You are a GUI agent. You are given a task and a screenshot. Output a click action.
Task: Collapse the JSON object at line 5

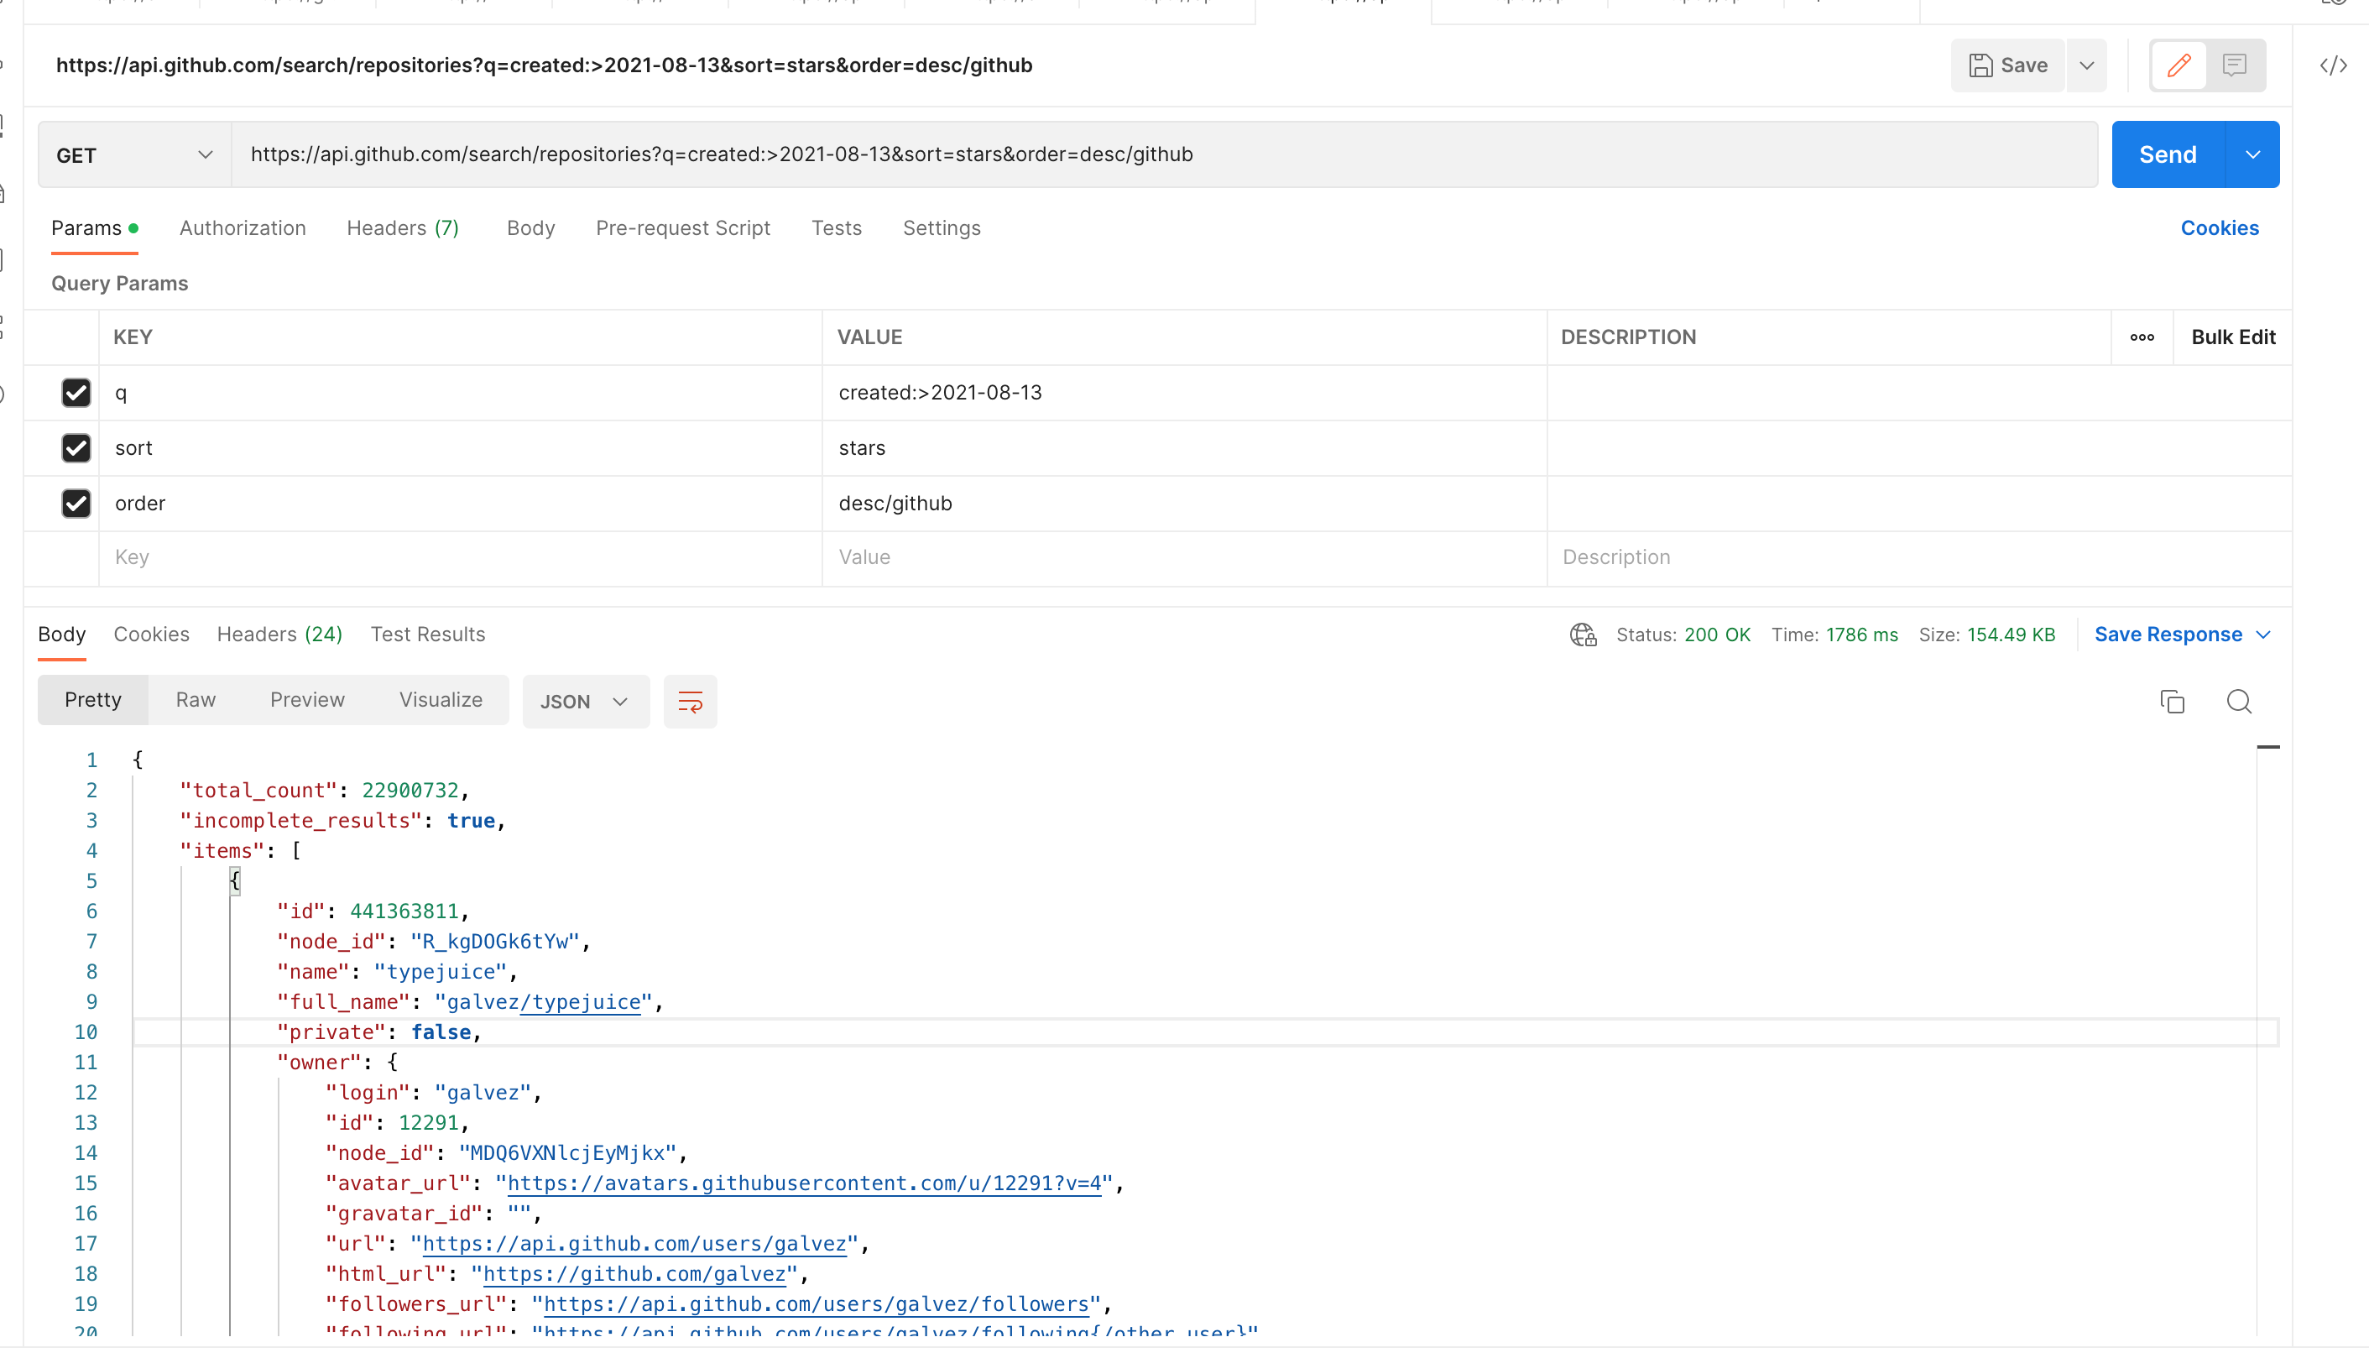coord(235,880)
